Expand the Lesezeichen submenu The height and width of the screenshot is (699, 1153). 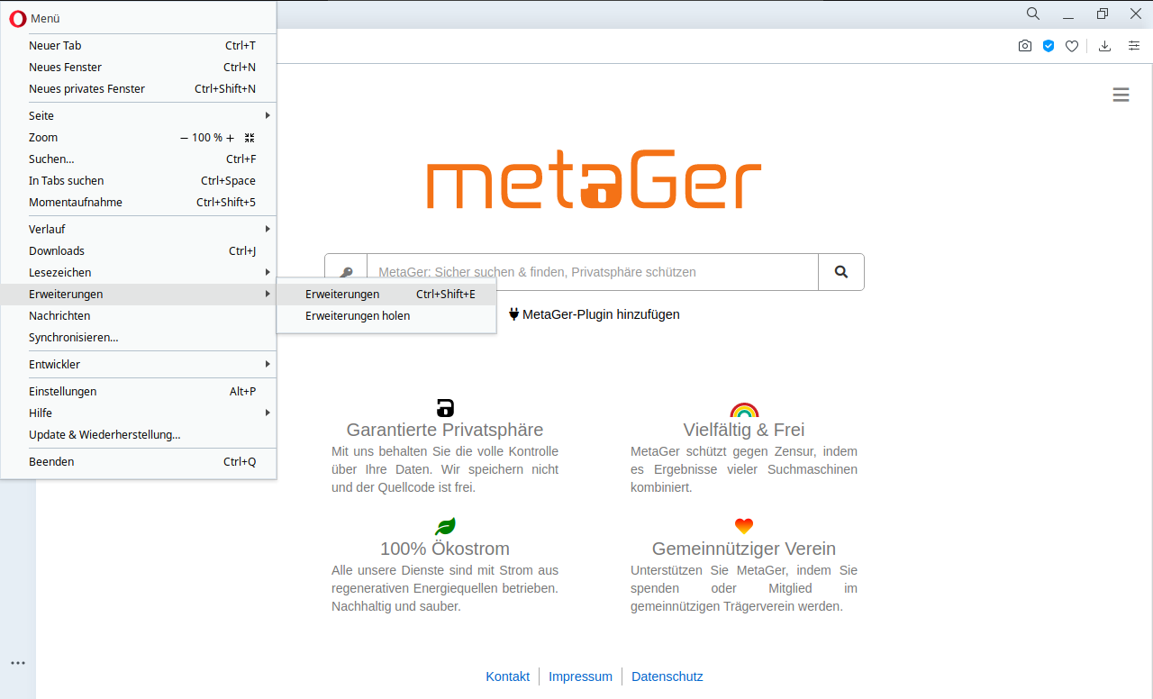point(139,273)
